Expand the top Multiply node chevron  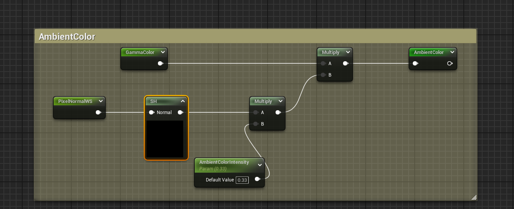tap(348, 52)
